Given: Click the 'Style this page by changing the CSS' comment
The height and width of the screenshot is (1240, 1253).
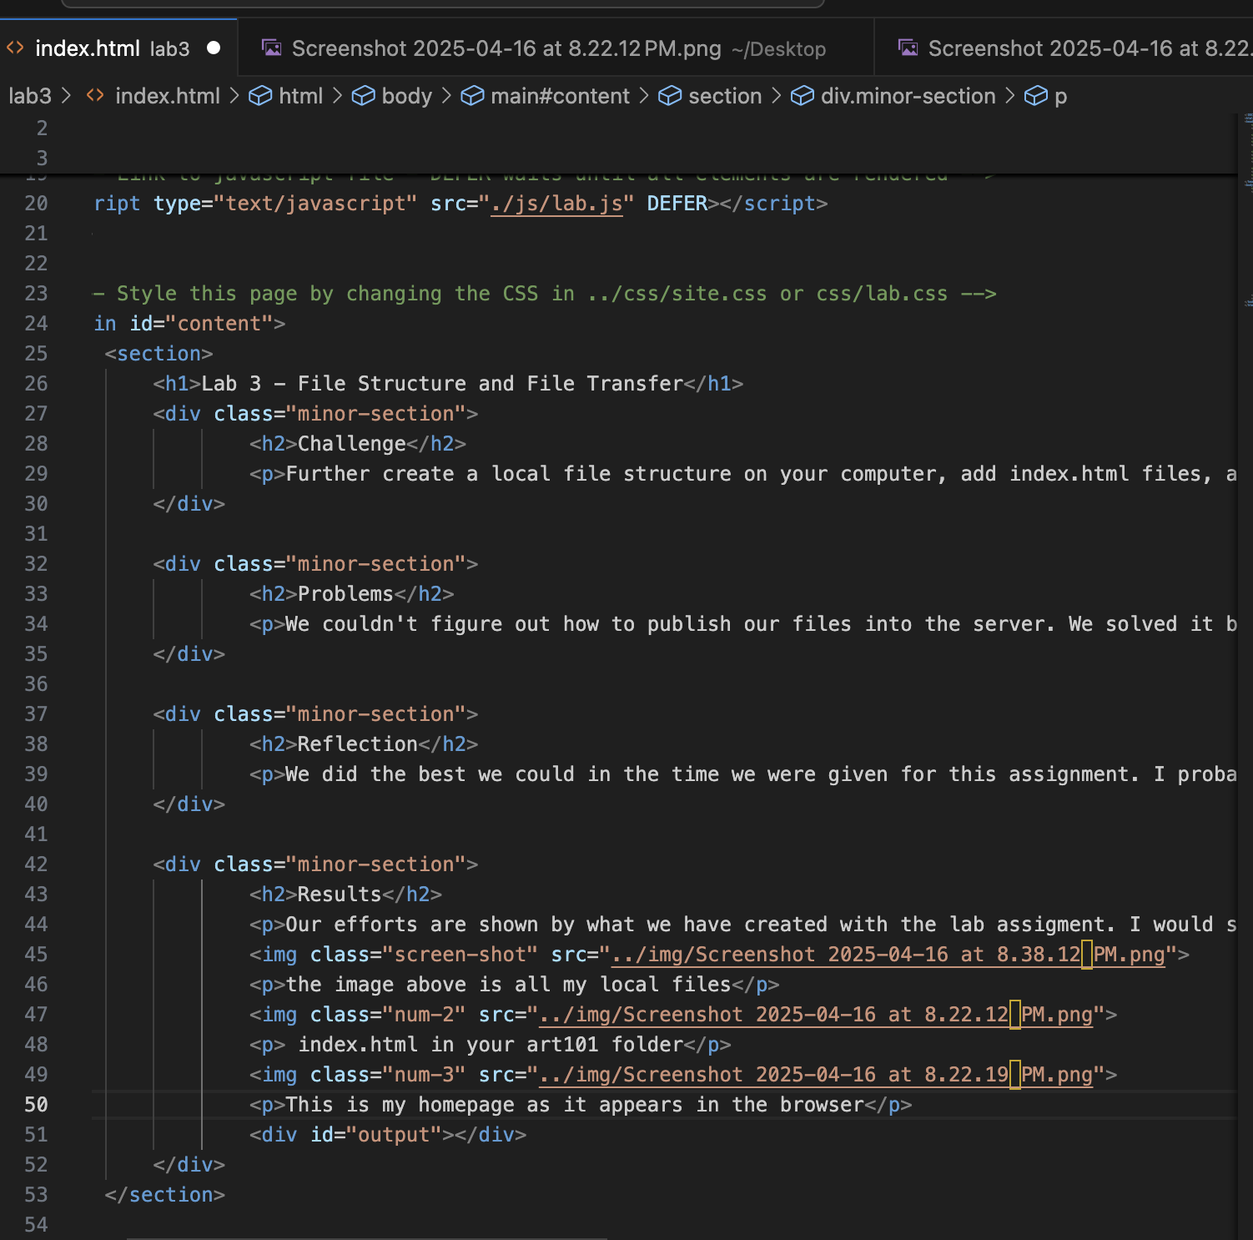Looking at the screenshot, I should click(x=545, y=294).
